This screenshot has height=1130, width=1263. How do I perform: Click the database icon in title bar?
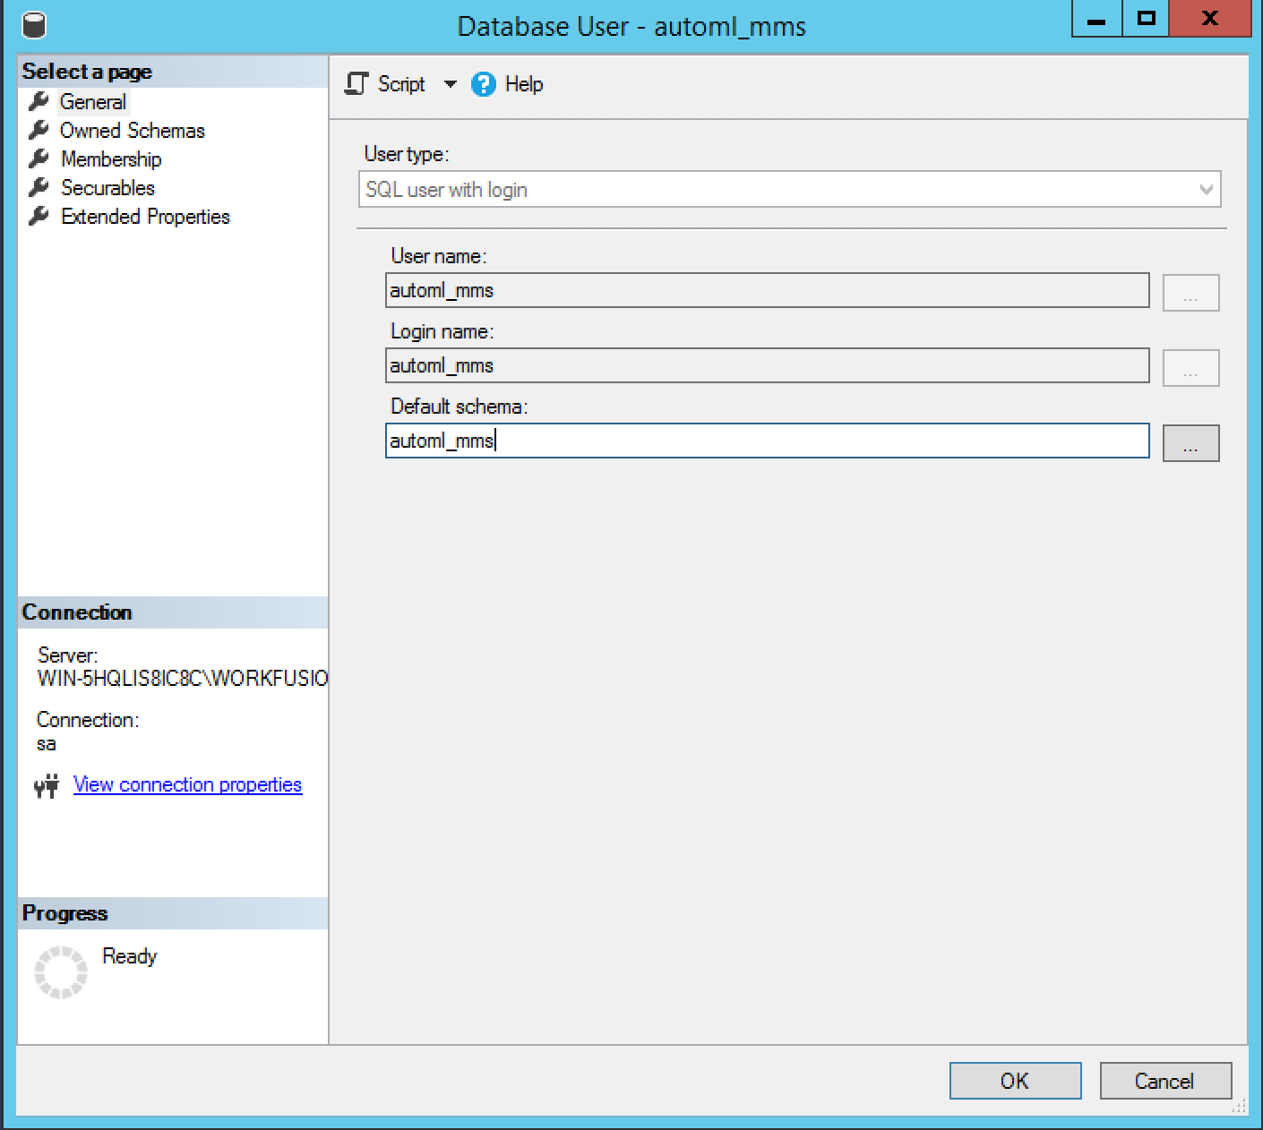33,24
